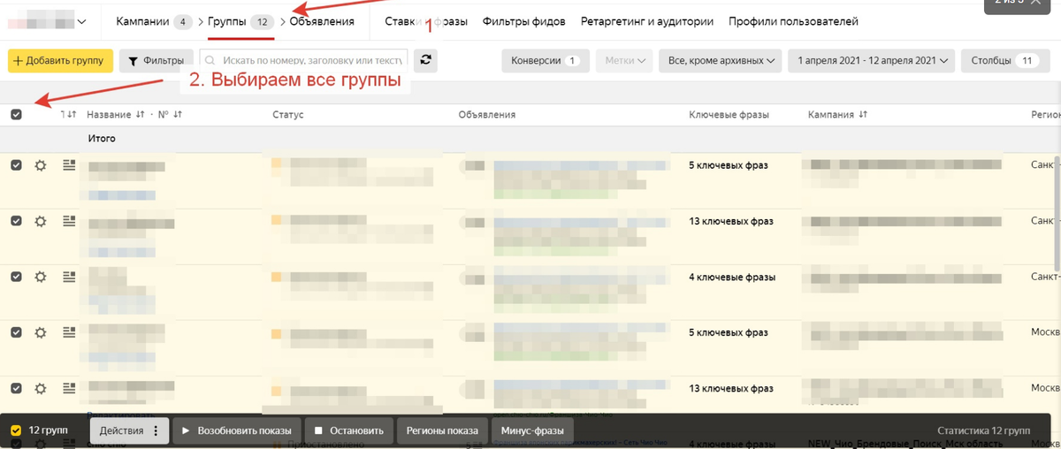Focus the search by номеру, заголовку field

pos(304,60)
